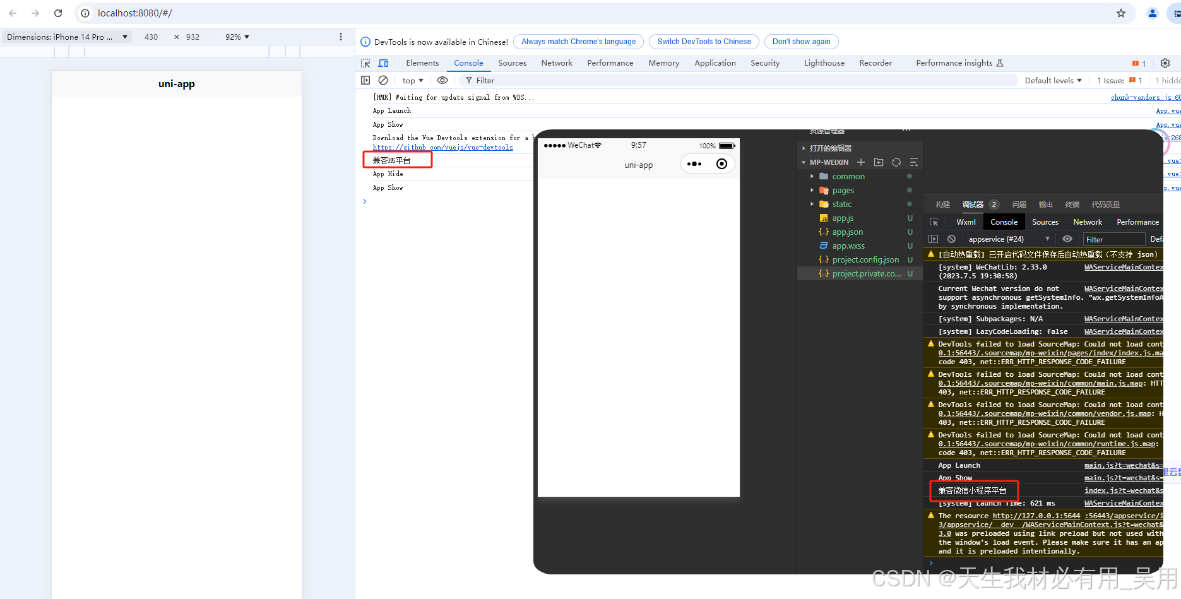Screen dimensions: 1181x599
Task: Focus the Chrome console Filter field
Action: coord(739,80)
